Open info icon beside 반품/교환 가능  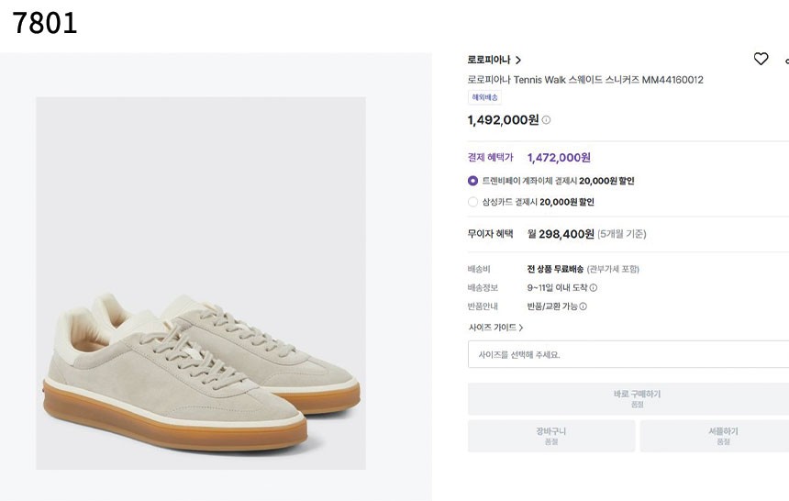583,306
